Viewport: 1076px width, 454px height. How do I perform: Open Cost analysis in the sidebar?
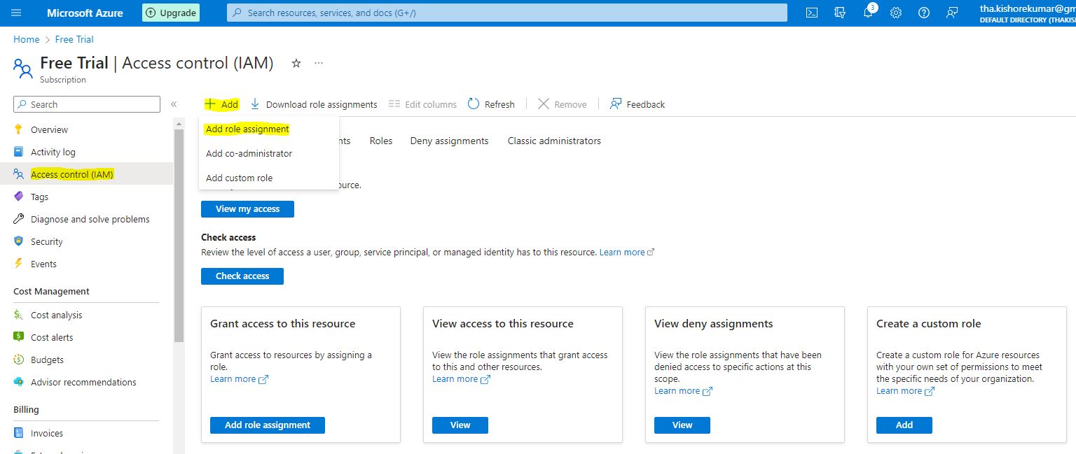[x=56, y=315]
